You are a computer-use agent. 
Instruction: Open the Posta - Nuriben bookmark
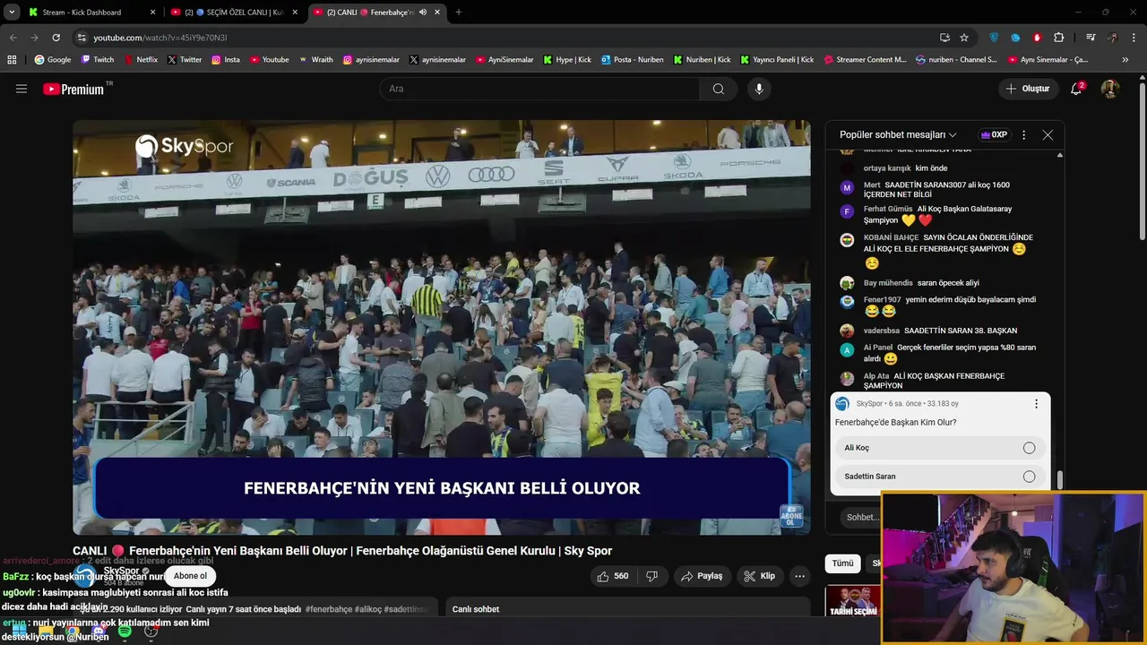tap(632, 59)
